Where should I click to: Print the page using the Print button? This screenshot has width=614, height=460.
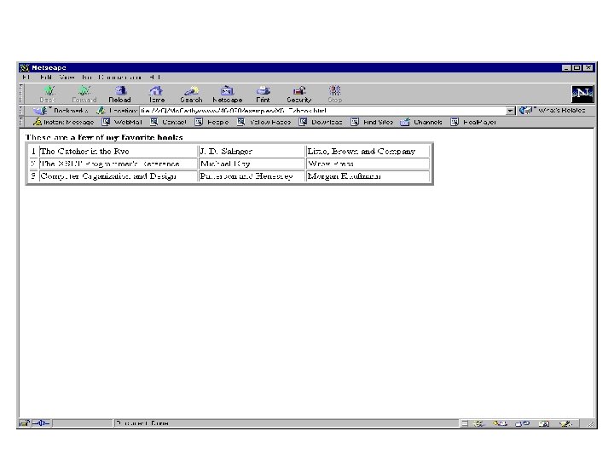pos(263,95)
